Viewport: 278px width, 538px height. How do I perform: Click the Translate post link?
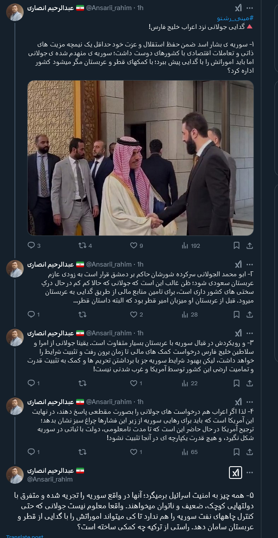(24, 536)
